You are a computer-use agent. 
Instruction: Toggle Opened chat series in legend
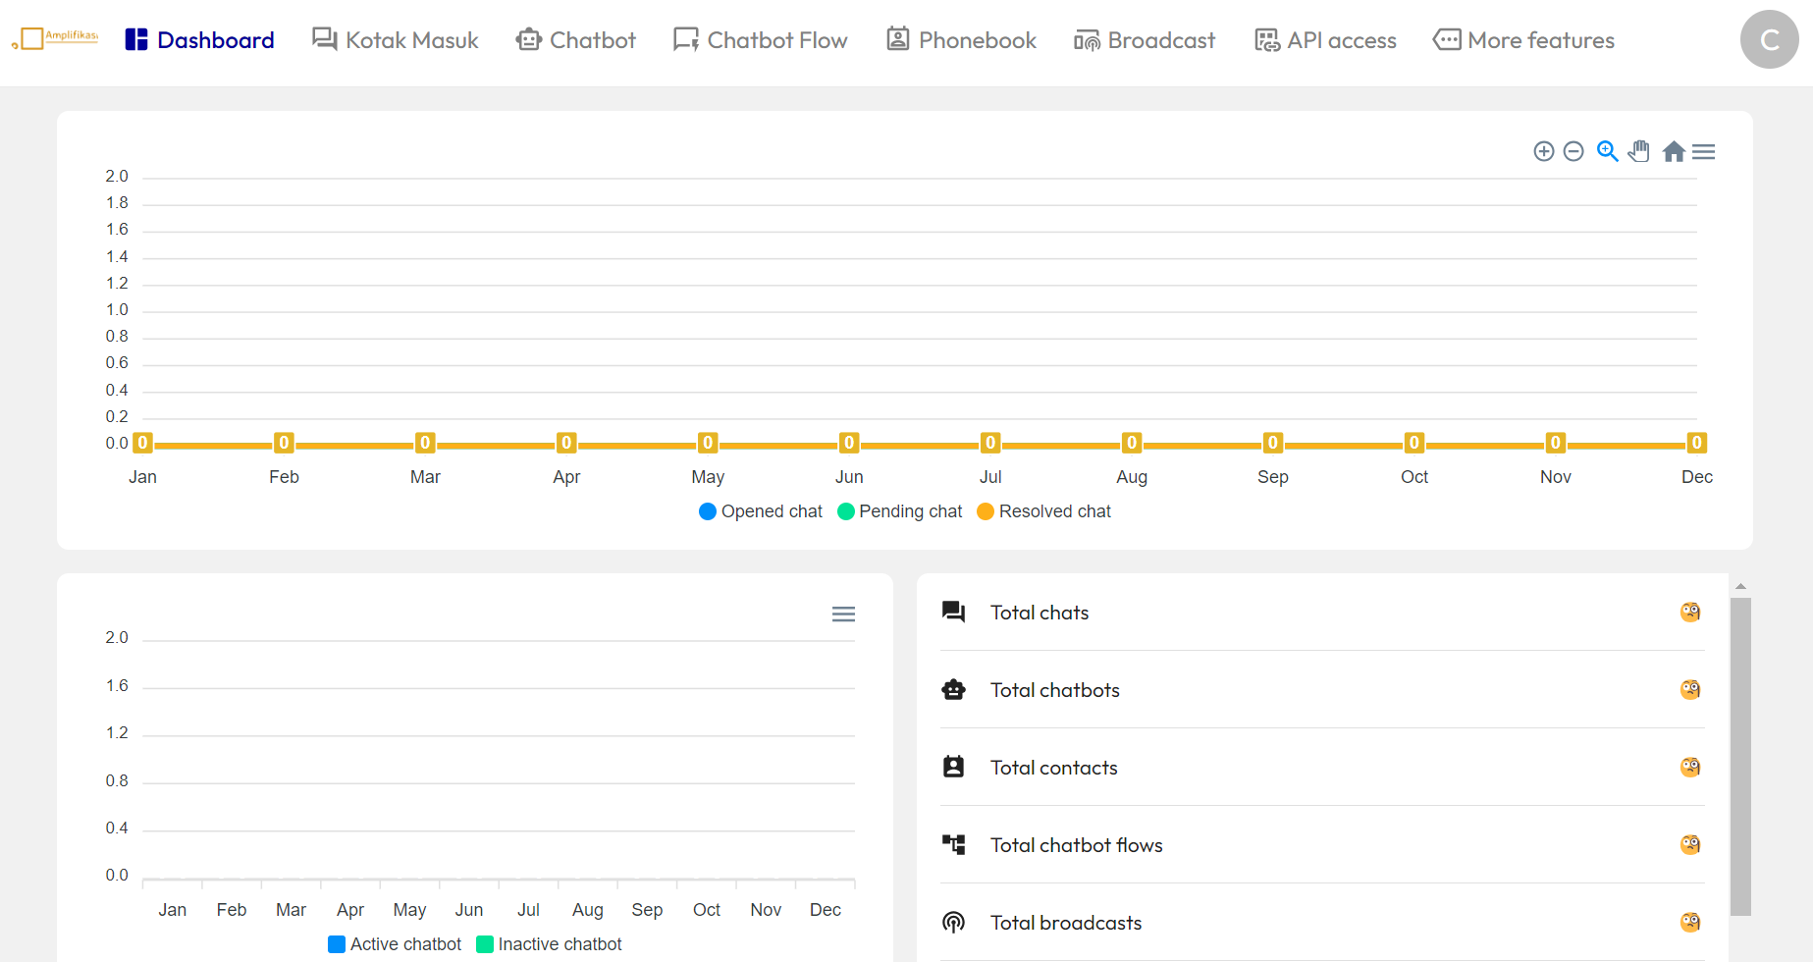761,511
